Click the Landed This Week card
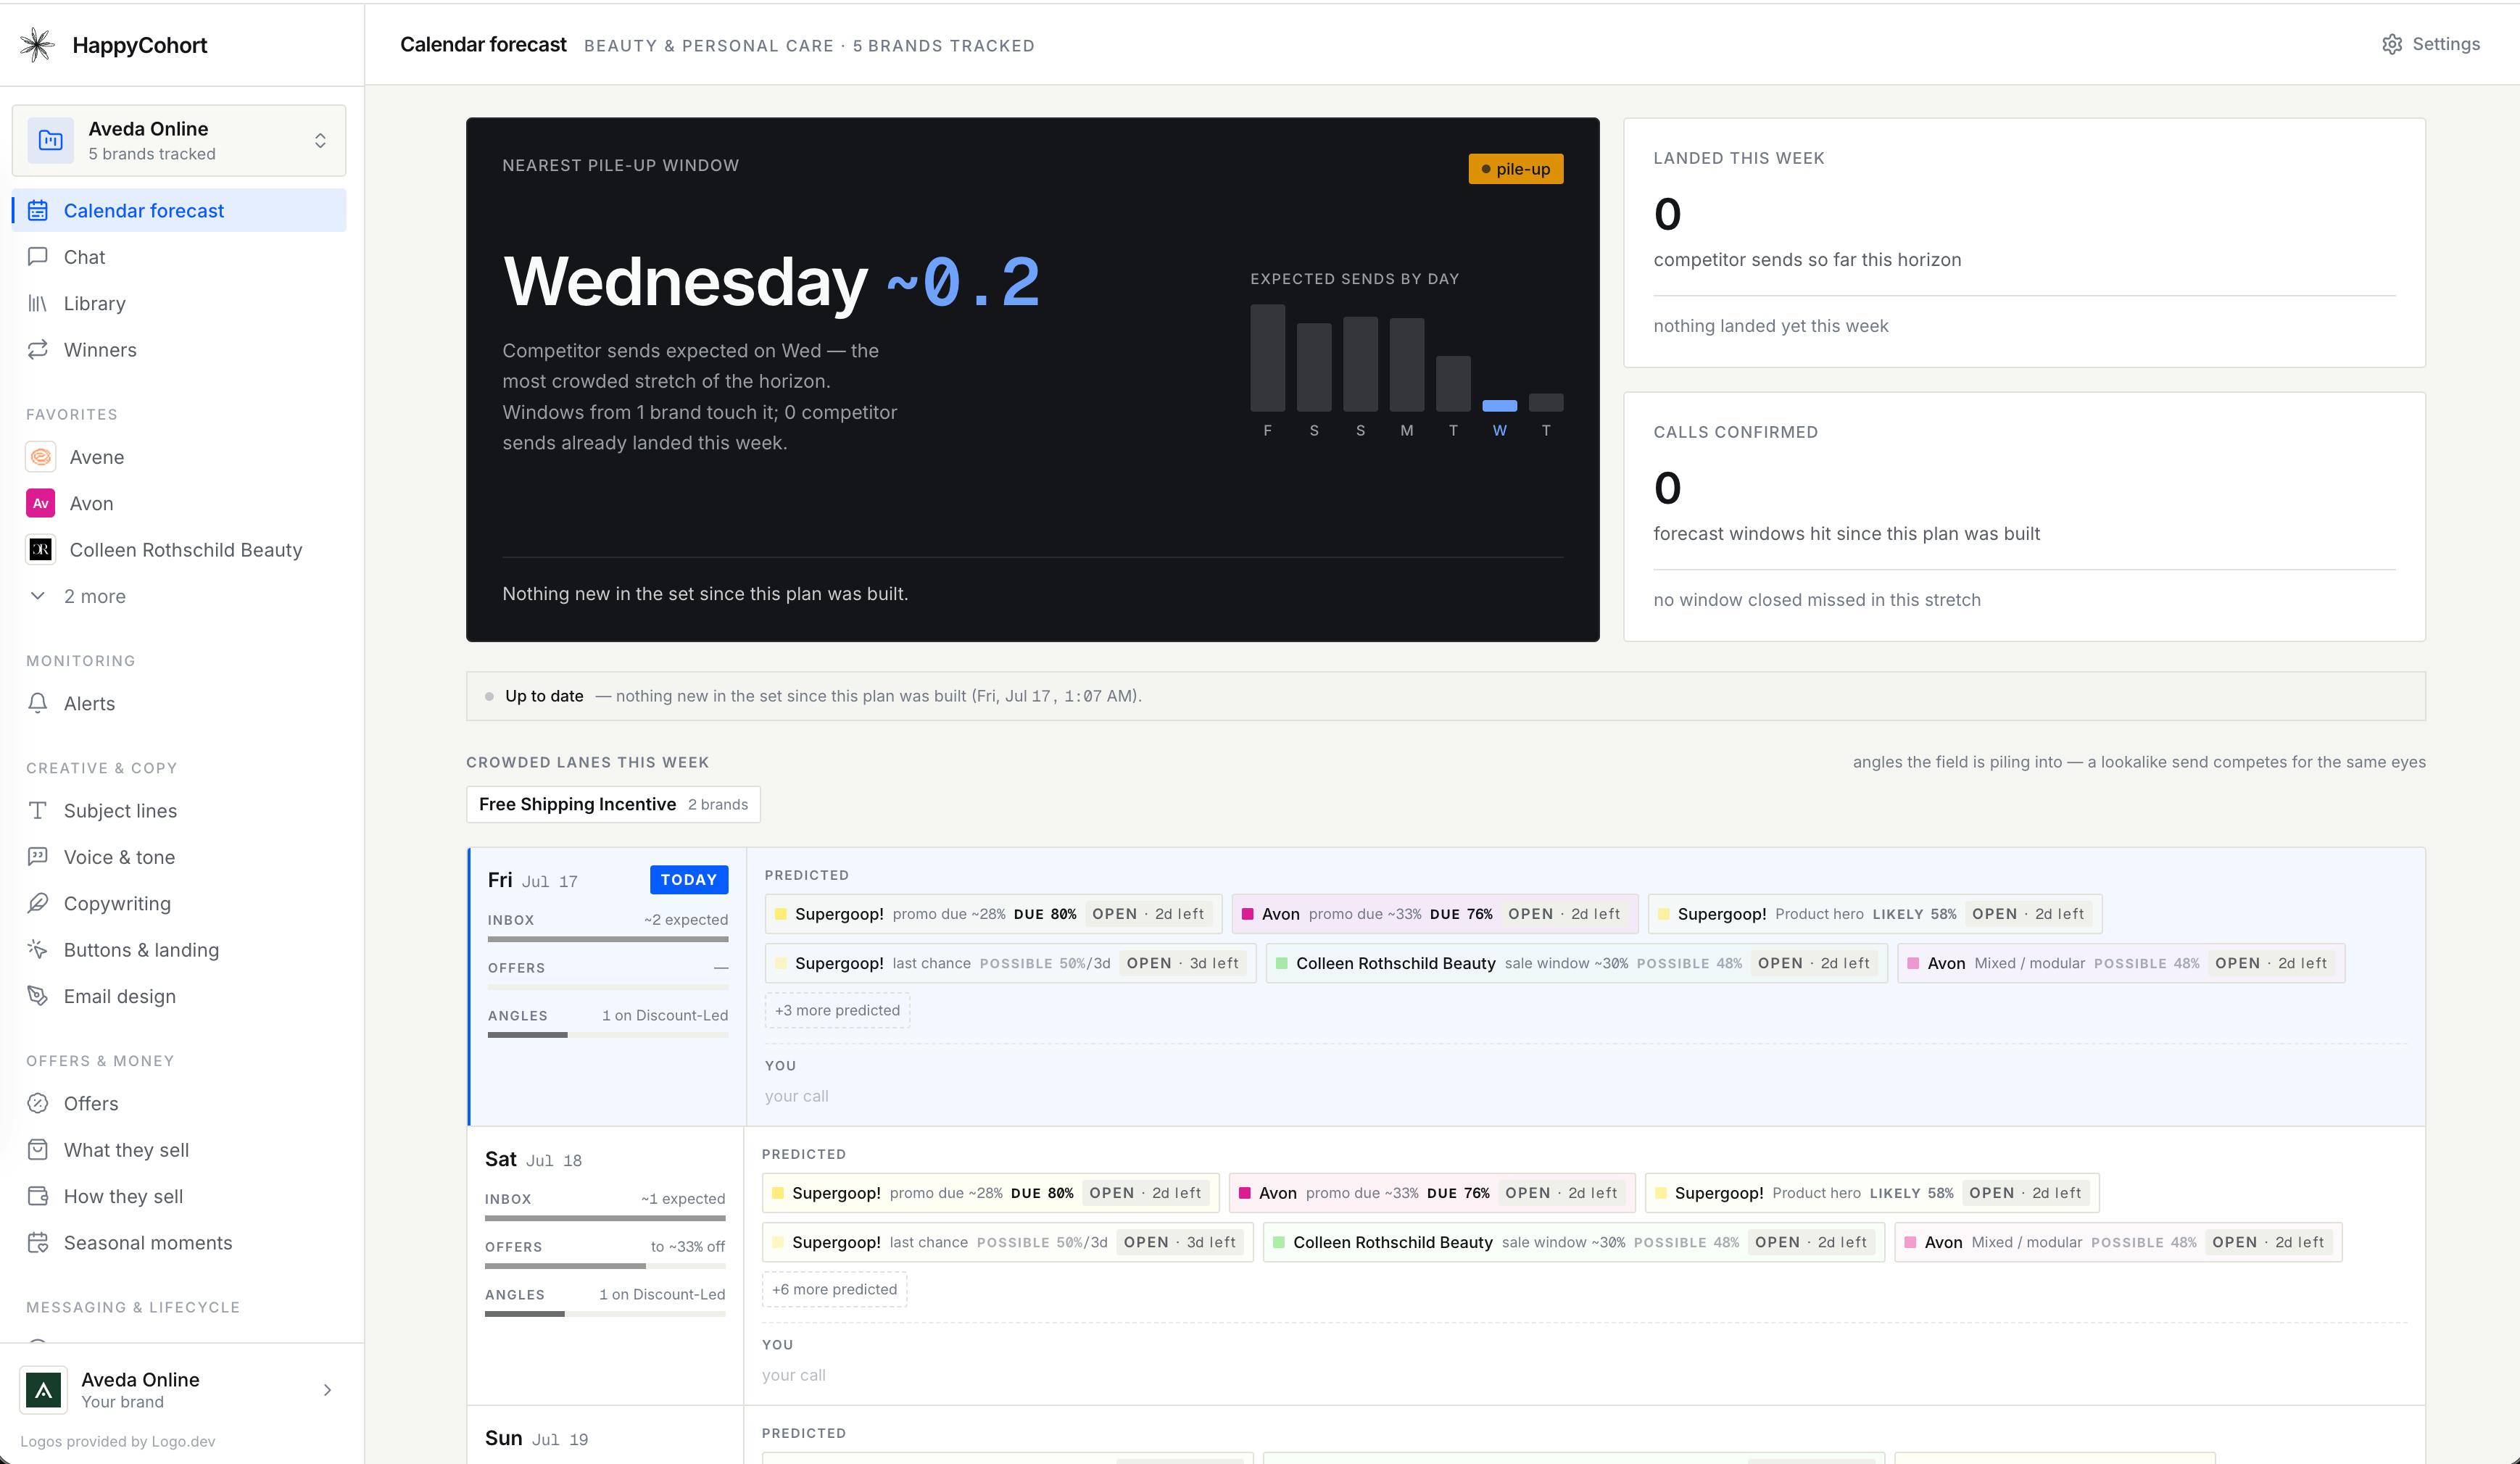 pyautogui.click(x=2024, y=243)
